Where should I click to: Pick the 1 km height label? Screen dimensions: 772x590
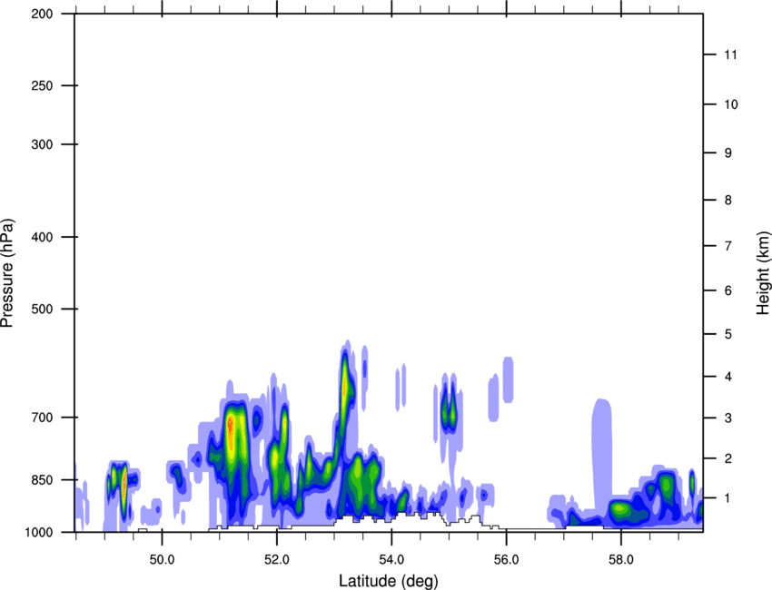pos(728,498)
